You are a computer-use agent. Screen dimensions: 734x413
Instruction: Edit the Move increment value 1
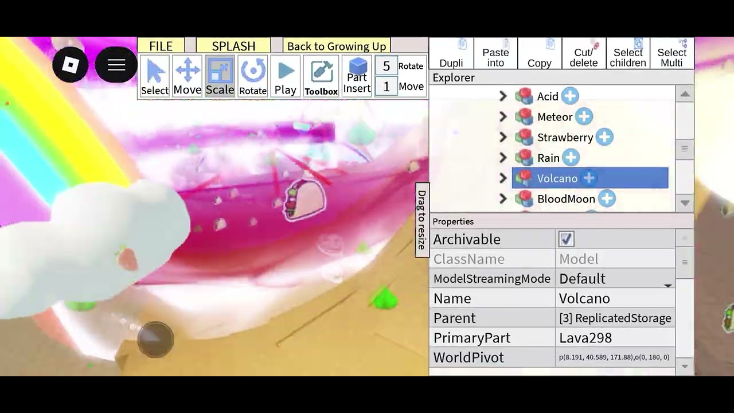point(386,87)
